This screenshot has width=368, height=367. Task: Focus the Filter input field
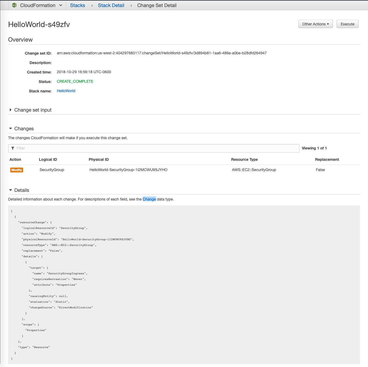(x=154, y=148)
